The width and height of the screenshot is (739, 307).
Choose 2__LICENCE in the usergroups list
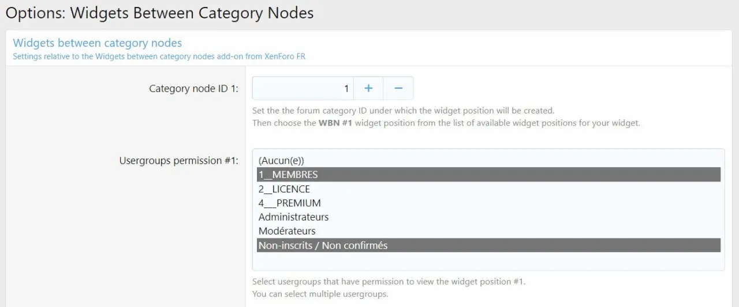pos(284,189)
